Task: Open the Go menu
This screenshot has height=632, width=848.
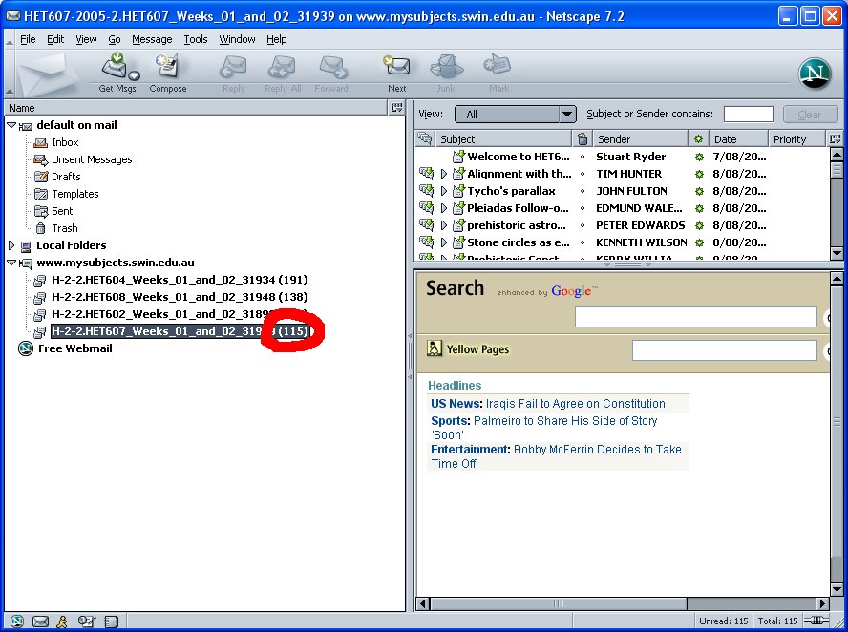Action: coord(114,39)
